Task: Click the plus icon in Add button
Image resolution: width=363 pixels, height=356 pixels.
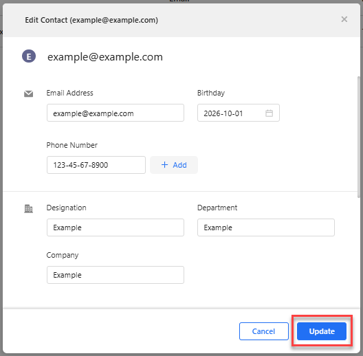Action: [164, 165]
